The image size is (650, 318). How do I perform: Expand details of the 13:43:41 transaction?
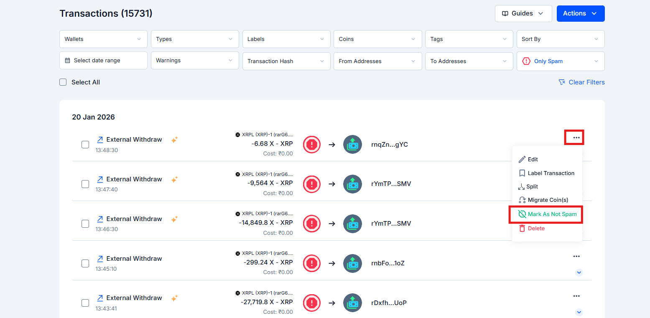click(579, 312)
